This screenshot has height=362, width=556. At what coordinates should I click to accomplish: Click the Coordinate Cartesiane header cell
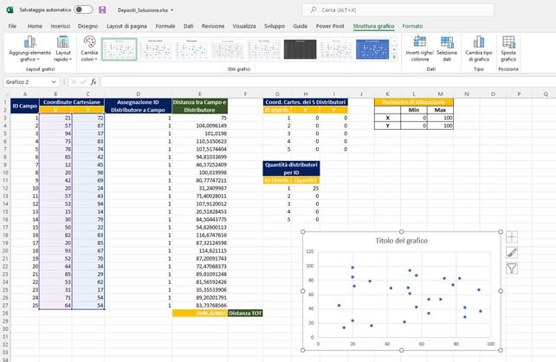(72, 102)
